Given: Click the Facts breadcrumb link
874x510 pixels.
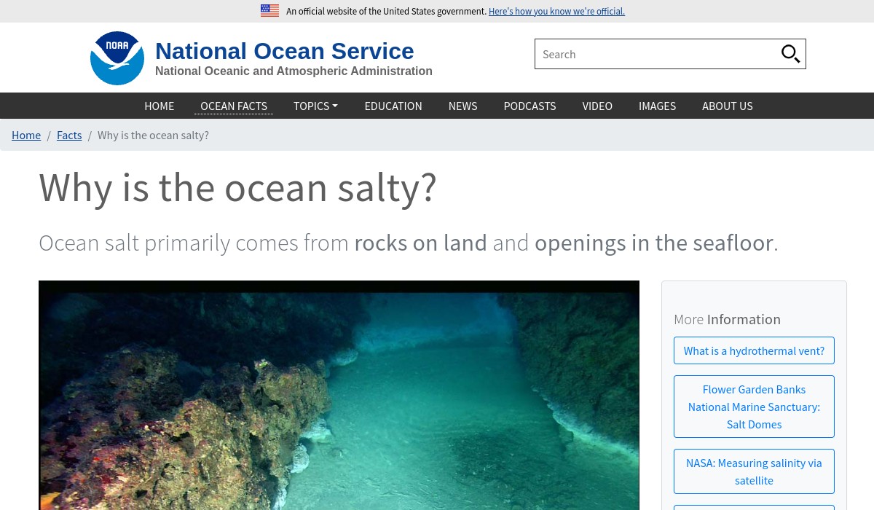Looking at the screenshot, I should coord(69,135).
